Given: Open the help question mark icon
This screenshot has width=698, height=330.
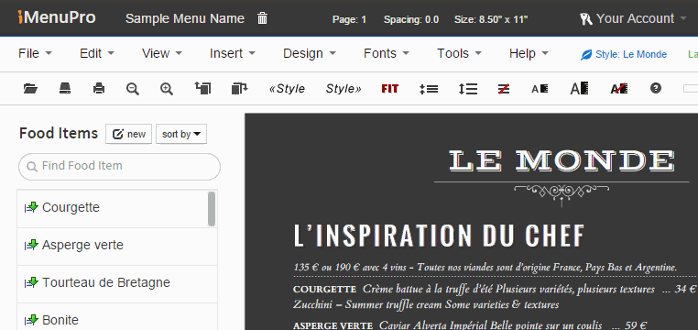Looking at the screenshot, I should [655, 88].
